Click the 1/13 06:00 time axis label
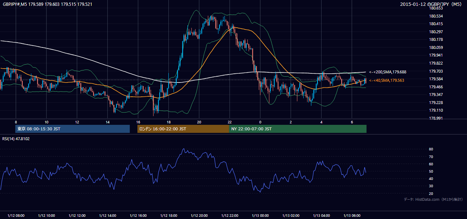 pos(352,215)
